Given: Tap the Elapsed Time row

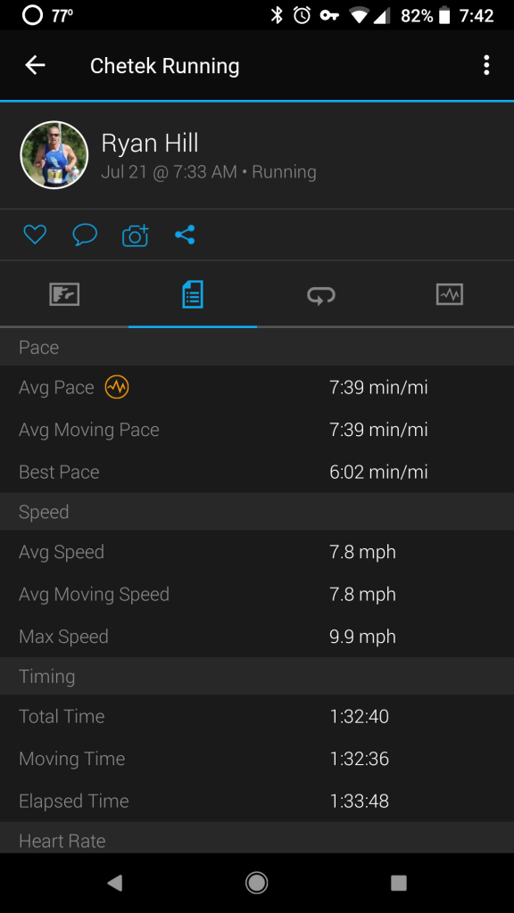Looking at the screenshot, I should click(257, 802).
